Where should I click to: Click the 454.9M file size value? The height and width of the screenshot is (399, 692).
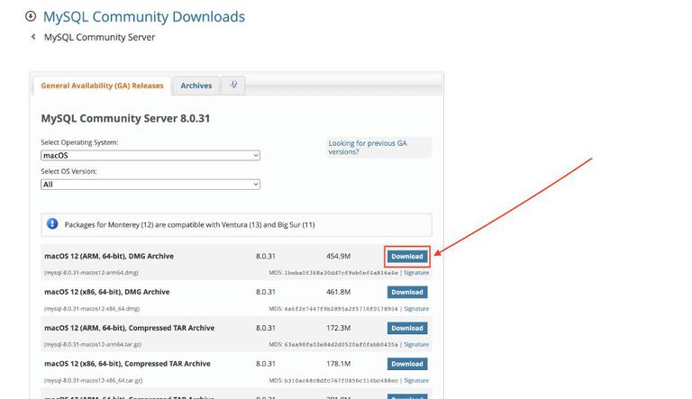[339, 256]
